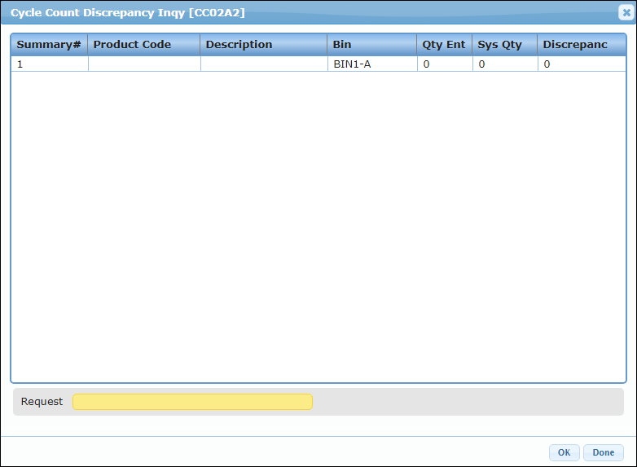Click the Sys Qty column header
Viewport: 637px width, 467px height.
[x=504, y=45]
